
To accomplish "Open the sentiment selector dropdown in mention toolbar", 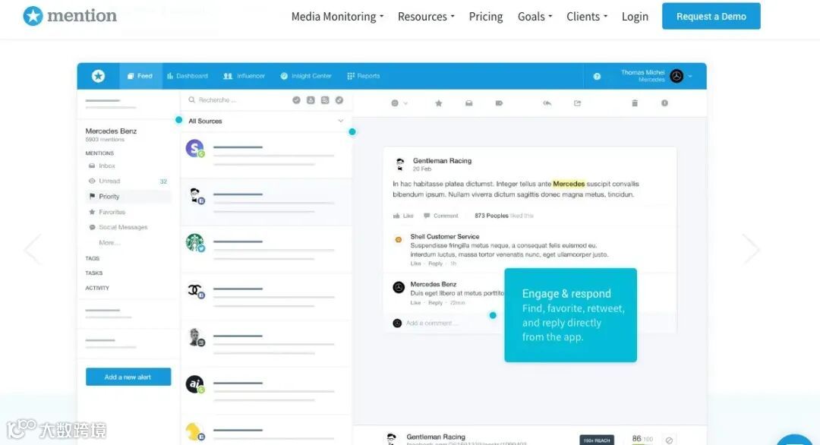I will pos(399,103).
